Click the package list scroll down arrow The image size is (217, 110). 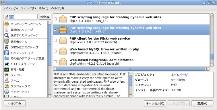pyautogui.click(x=212, y=65)
